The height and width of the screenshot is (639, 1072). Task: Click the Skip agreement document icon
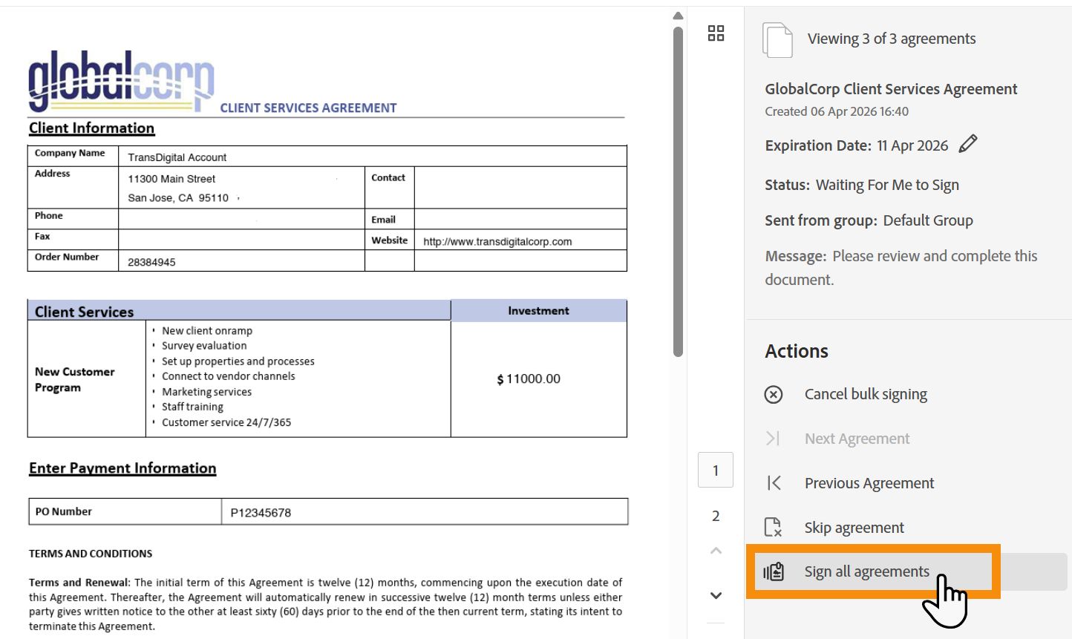coord(773,528)
